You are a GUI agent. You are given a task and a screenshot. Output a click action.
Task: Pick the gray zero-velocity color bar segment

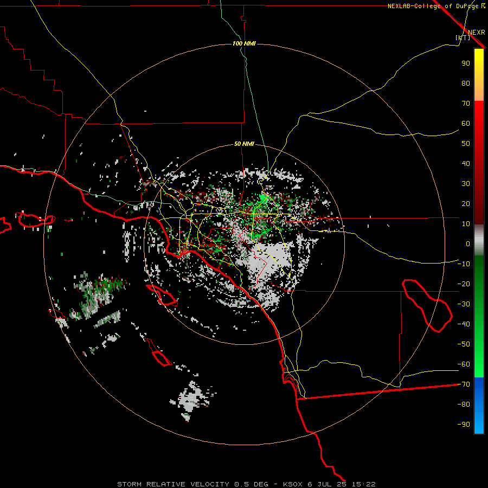tap(479, 240)
